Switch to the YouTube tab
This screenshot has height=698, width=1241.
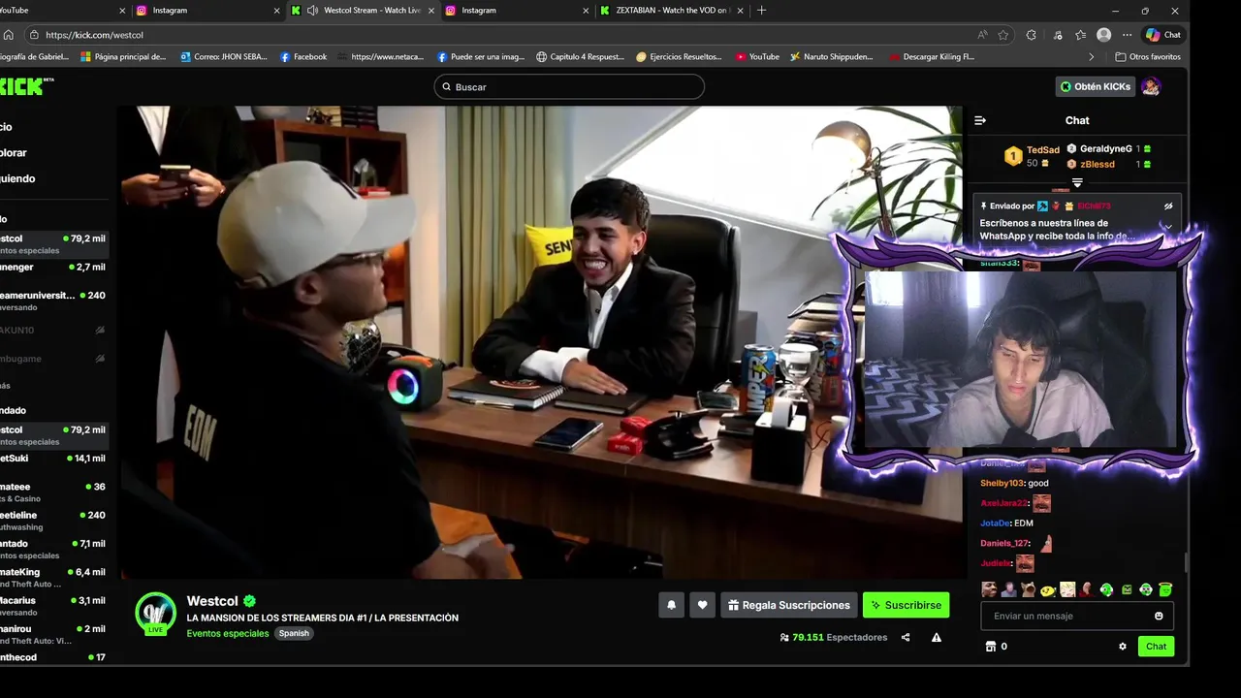63,11
